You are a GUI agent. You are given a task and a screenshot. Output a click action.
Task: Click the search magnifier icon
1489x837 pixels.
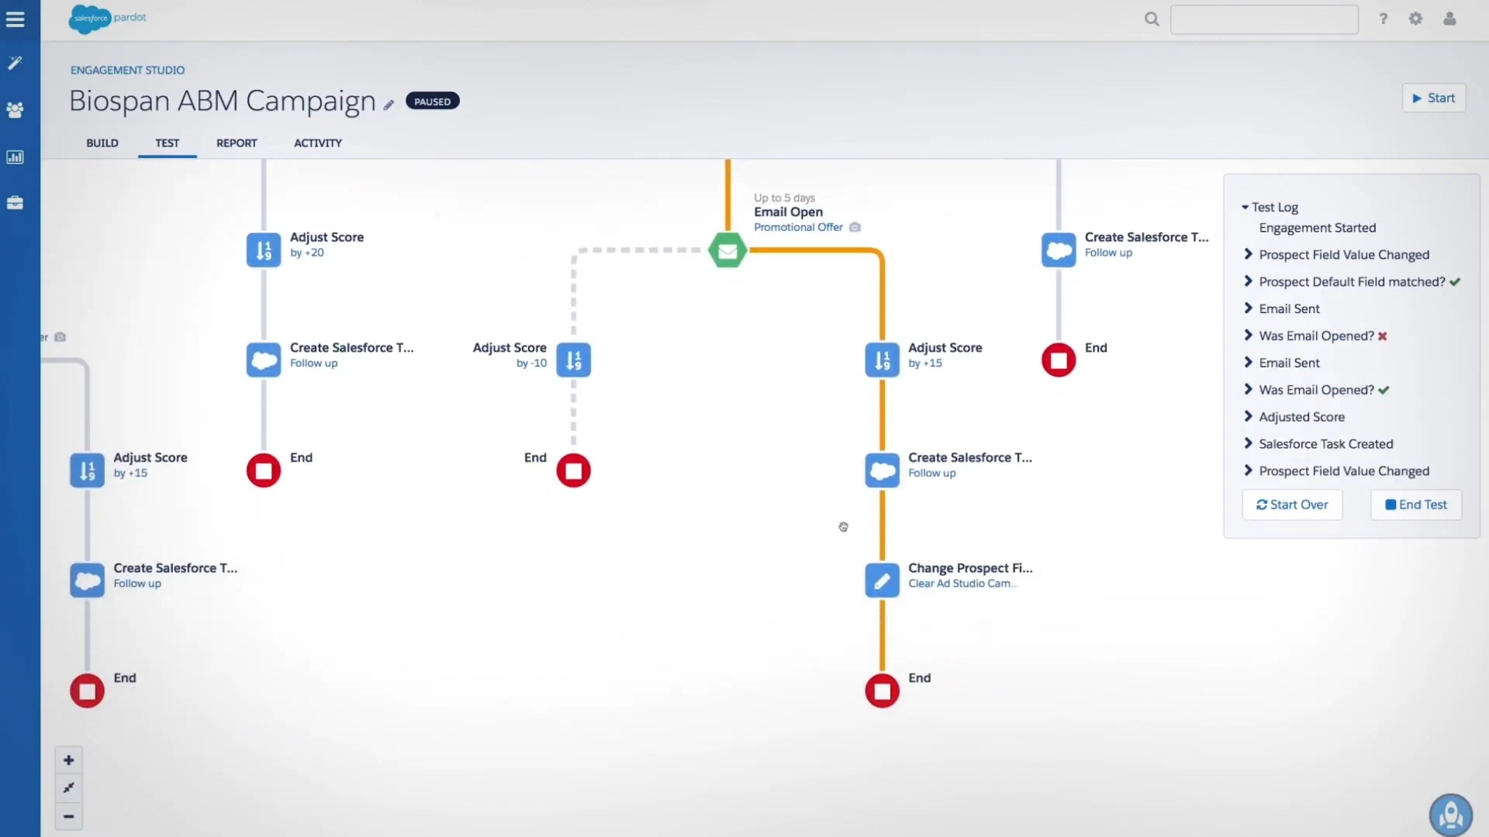coord(1152,19)
